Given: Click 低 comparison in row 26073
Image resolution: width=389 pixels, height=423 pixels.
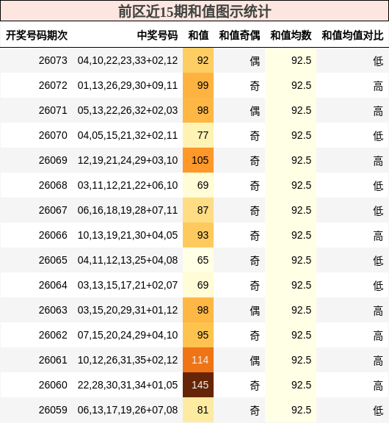Looking at the screenshot, I should pyautogui.click(x=378, y=61).
